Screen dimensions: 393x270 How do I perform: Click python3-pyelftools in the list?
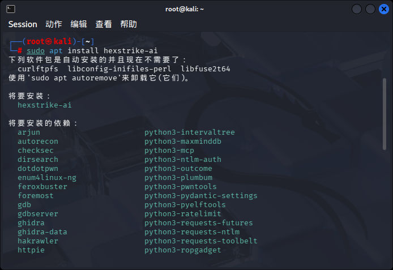[185, 205]
